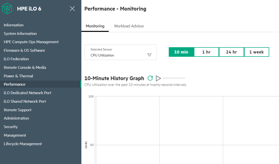Open the Selected Sensor dropdown
Viewport: 279px width, 164px height.
point(120,52)
